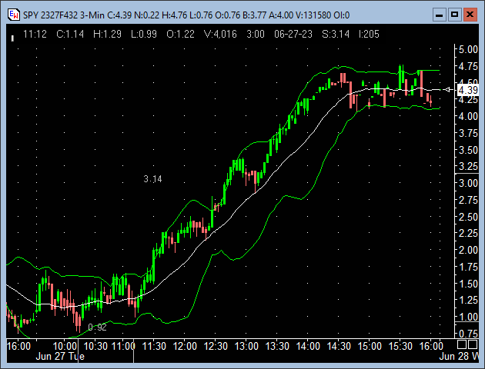Click the Jun 27 Tue date label
The height and width of the screenshot is (369, 485).
(60, 357)
